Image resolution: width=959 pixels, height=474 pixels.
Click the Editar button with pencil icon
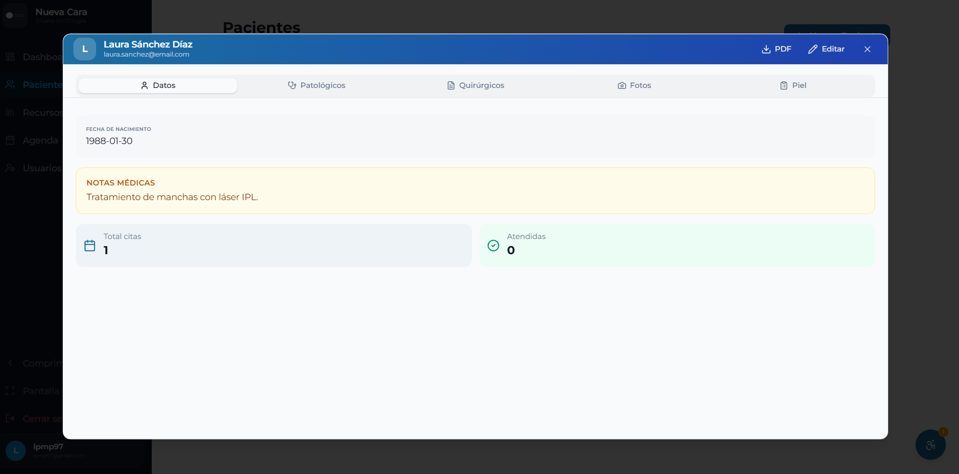pyautogui.click(x=826, y=49)
